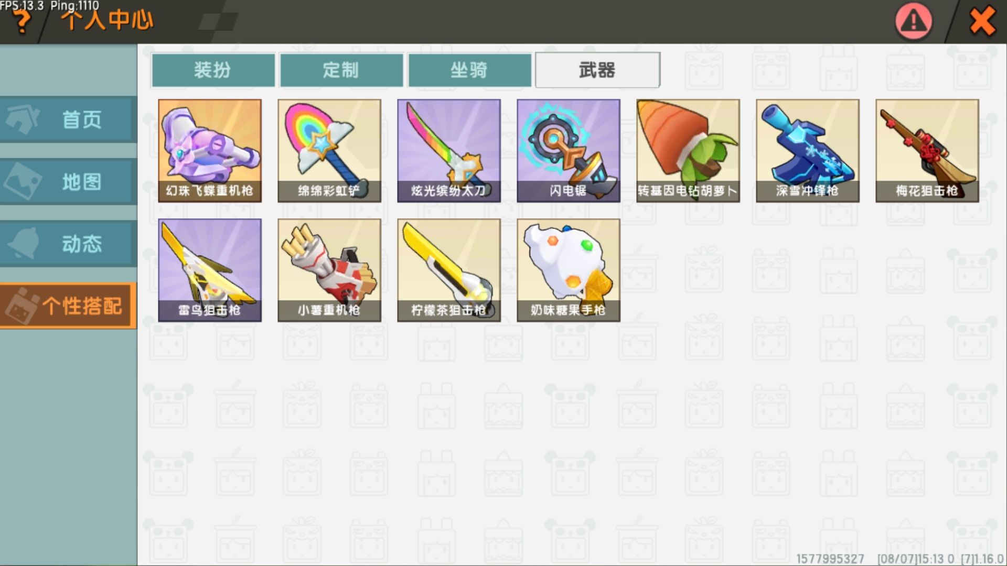Select the 深雪冲锋枪 blue gun
1007x566 pixels.
point(808,150)
